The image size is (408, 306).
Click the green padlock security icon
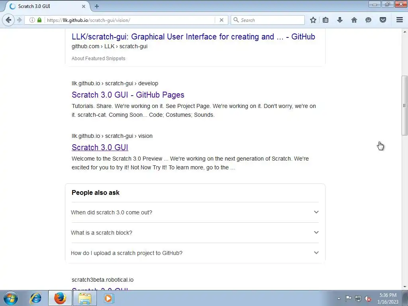tap(39, 20)
